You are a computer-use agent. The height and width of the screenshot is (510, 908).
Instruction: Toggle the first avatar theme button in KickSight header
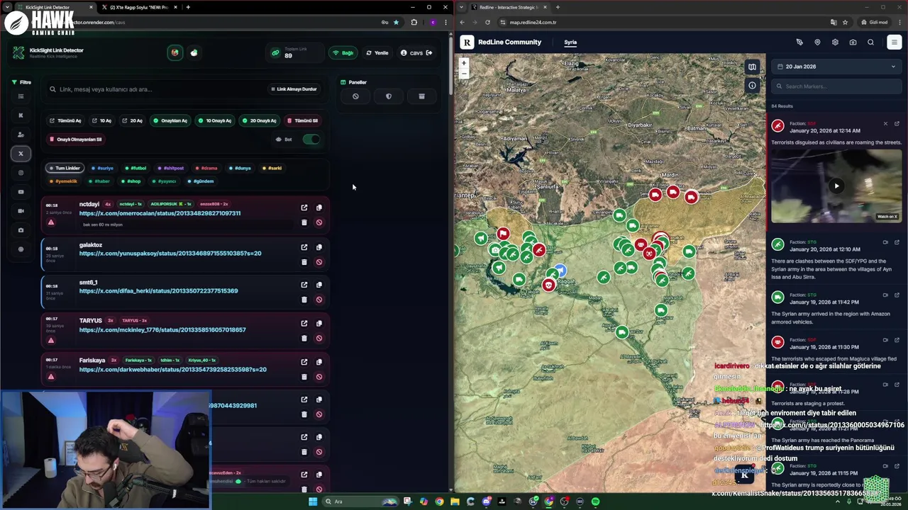click(x=175, y=52)
